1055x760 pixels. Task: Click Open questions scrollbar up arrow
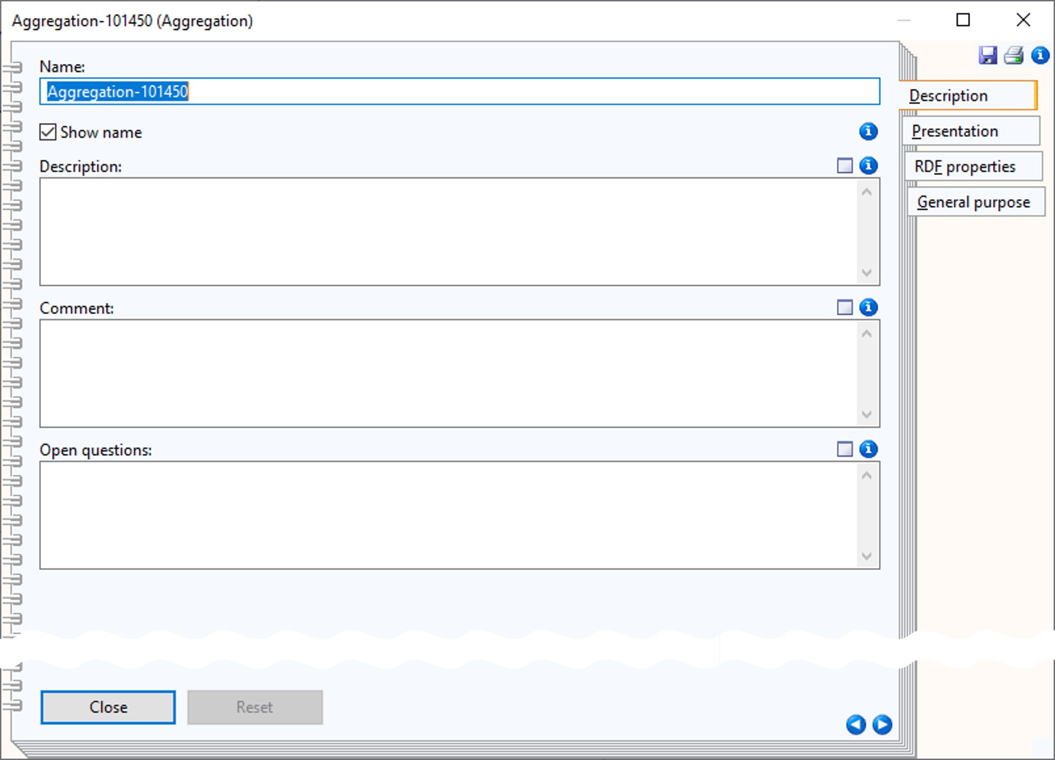pos(867,476)
